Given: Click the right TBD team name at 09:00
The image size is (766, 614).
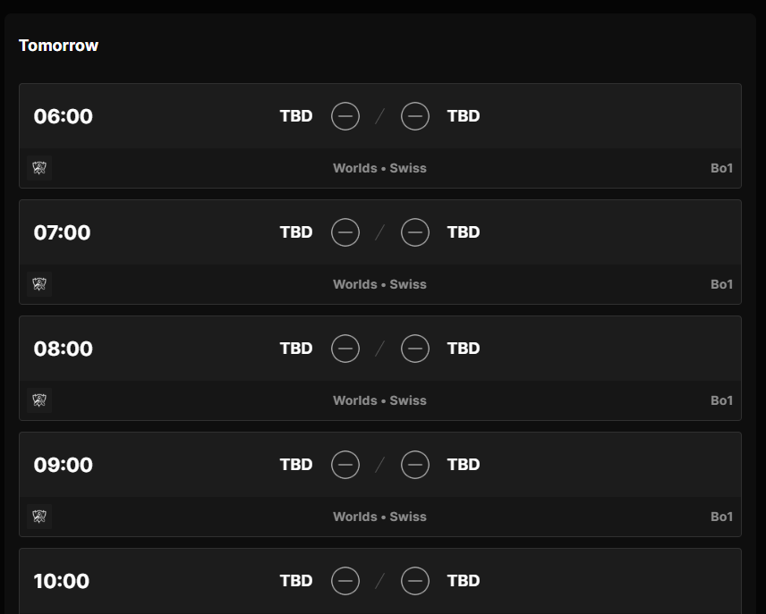Looking at the screenshot, I should 464,465.
